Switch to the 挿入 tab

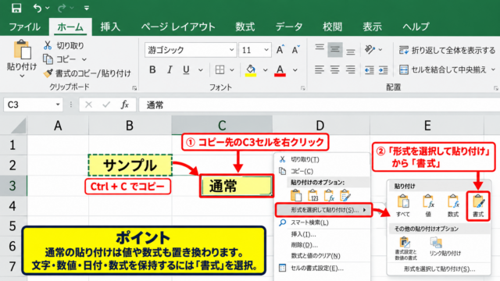click(110, 27)
